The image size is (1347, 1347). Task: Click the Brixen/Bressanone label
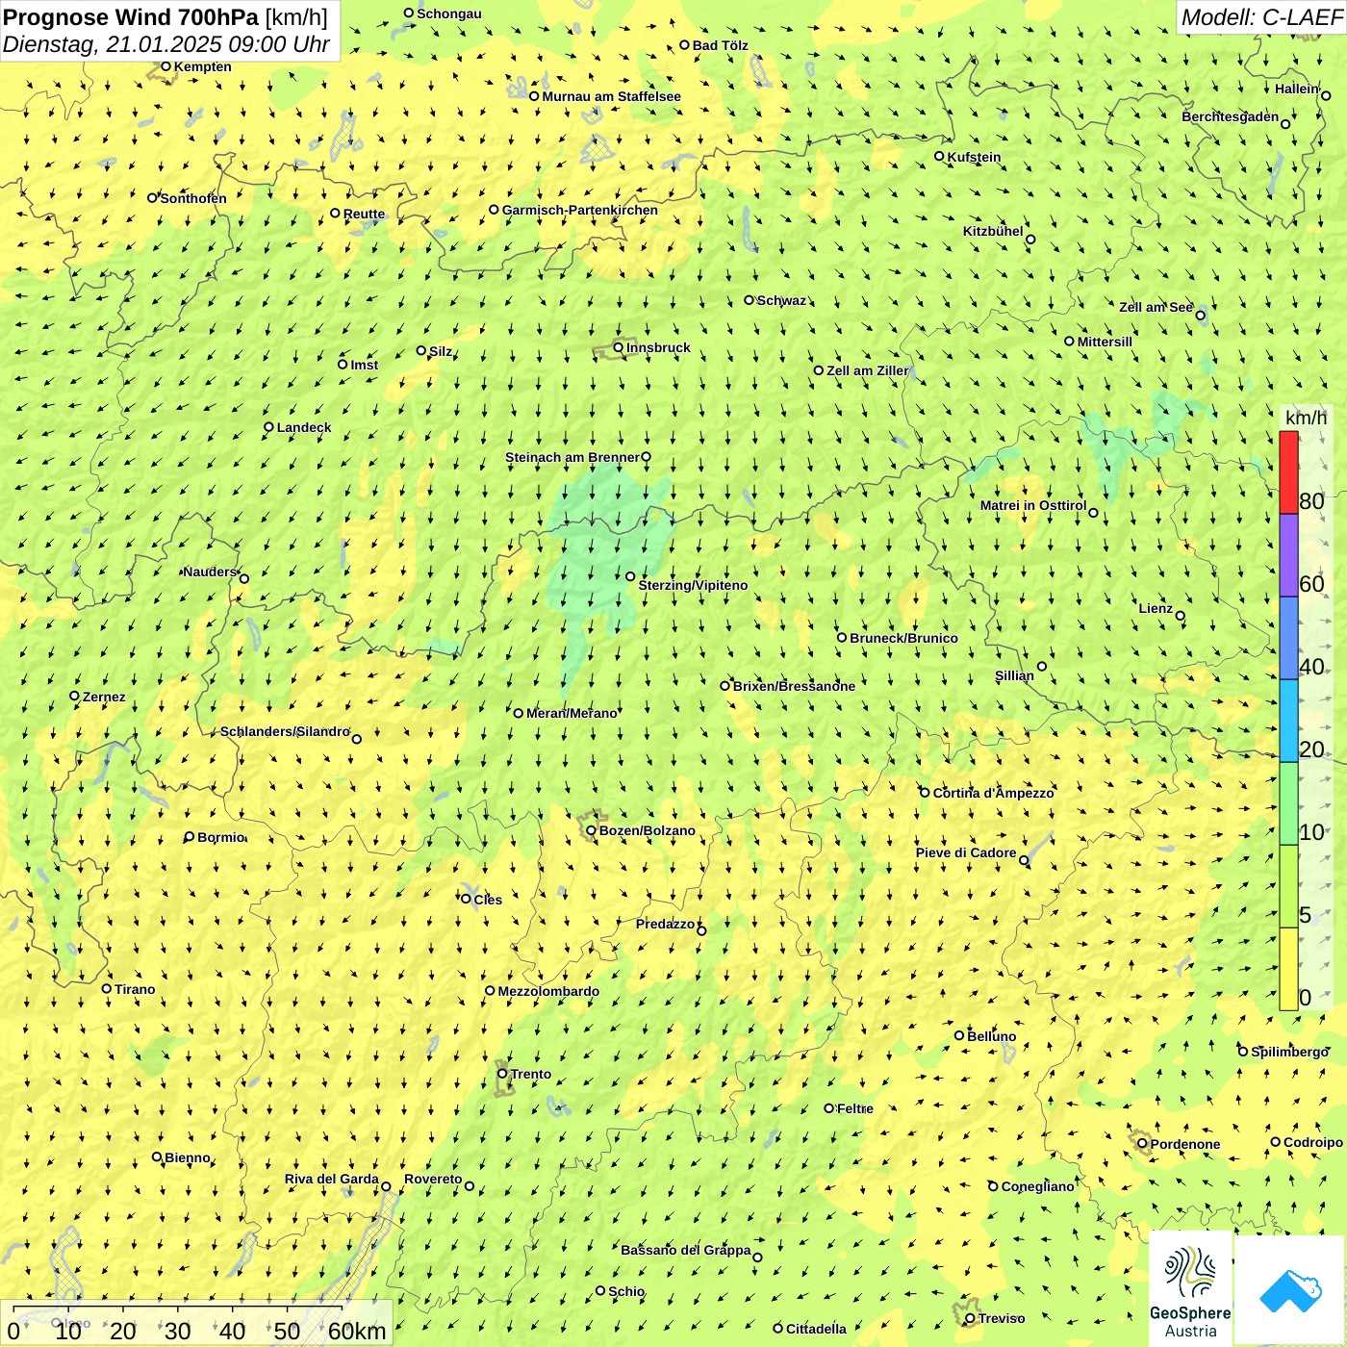click(x=794, y=686)
